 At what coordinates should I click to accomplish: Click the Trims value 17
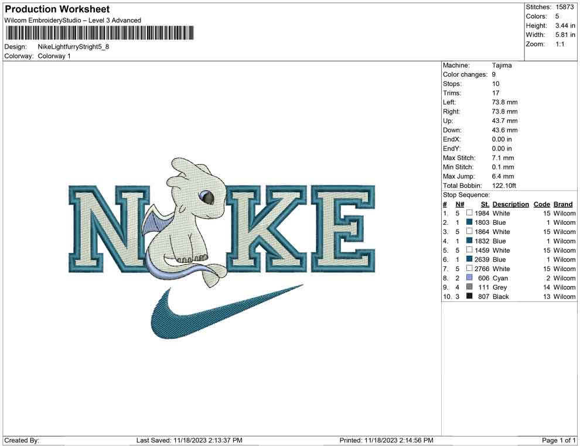pyautogui.click(x=496, y=93)
